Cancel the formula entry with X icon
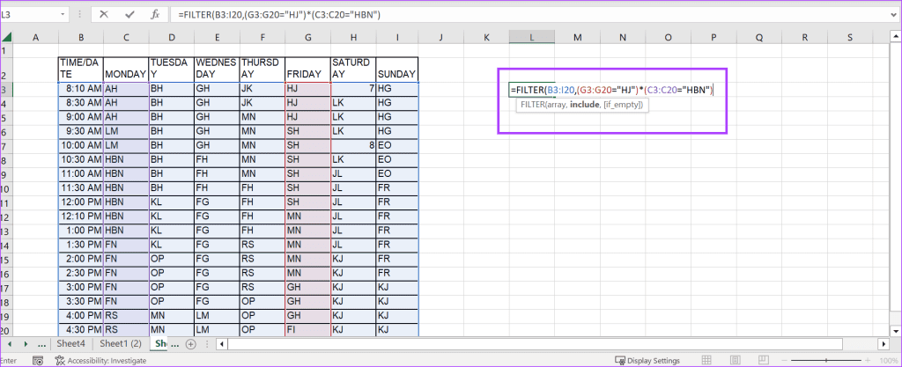The image size is (902, 367). tap(105, 14)
